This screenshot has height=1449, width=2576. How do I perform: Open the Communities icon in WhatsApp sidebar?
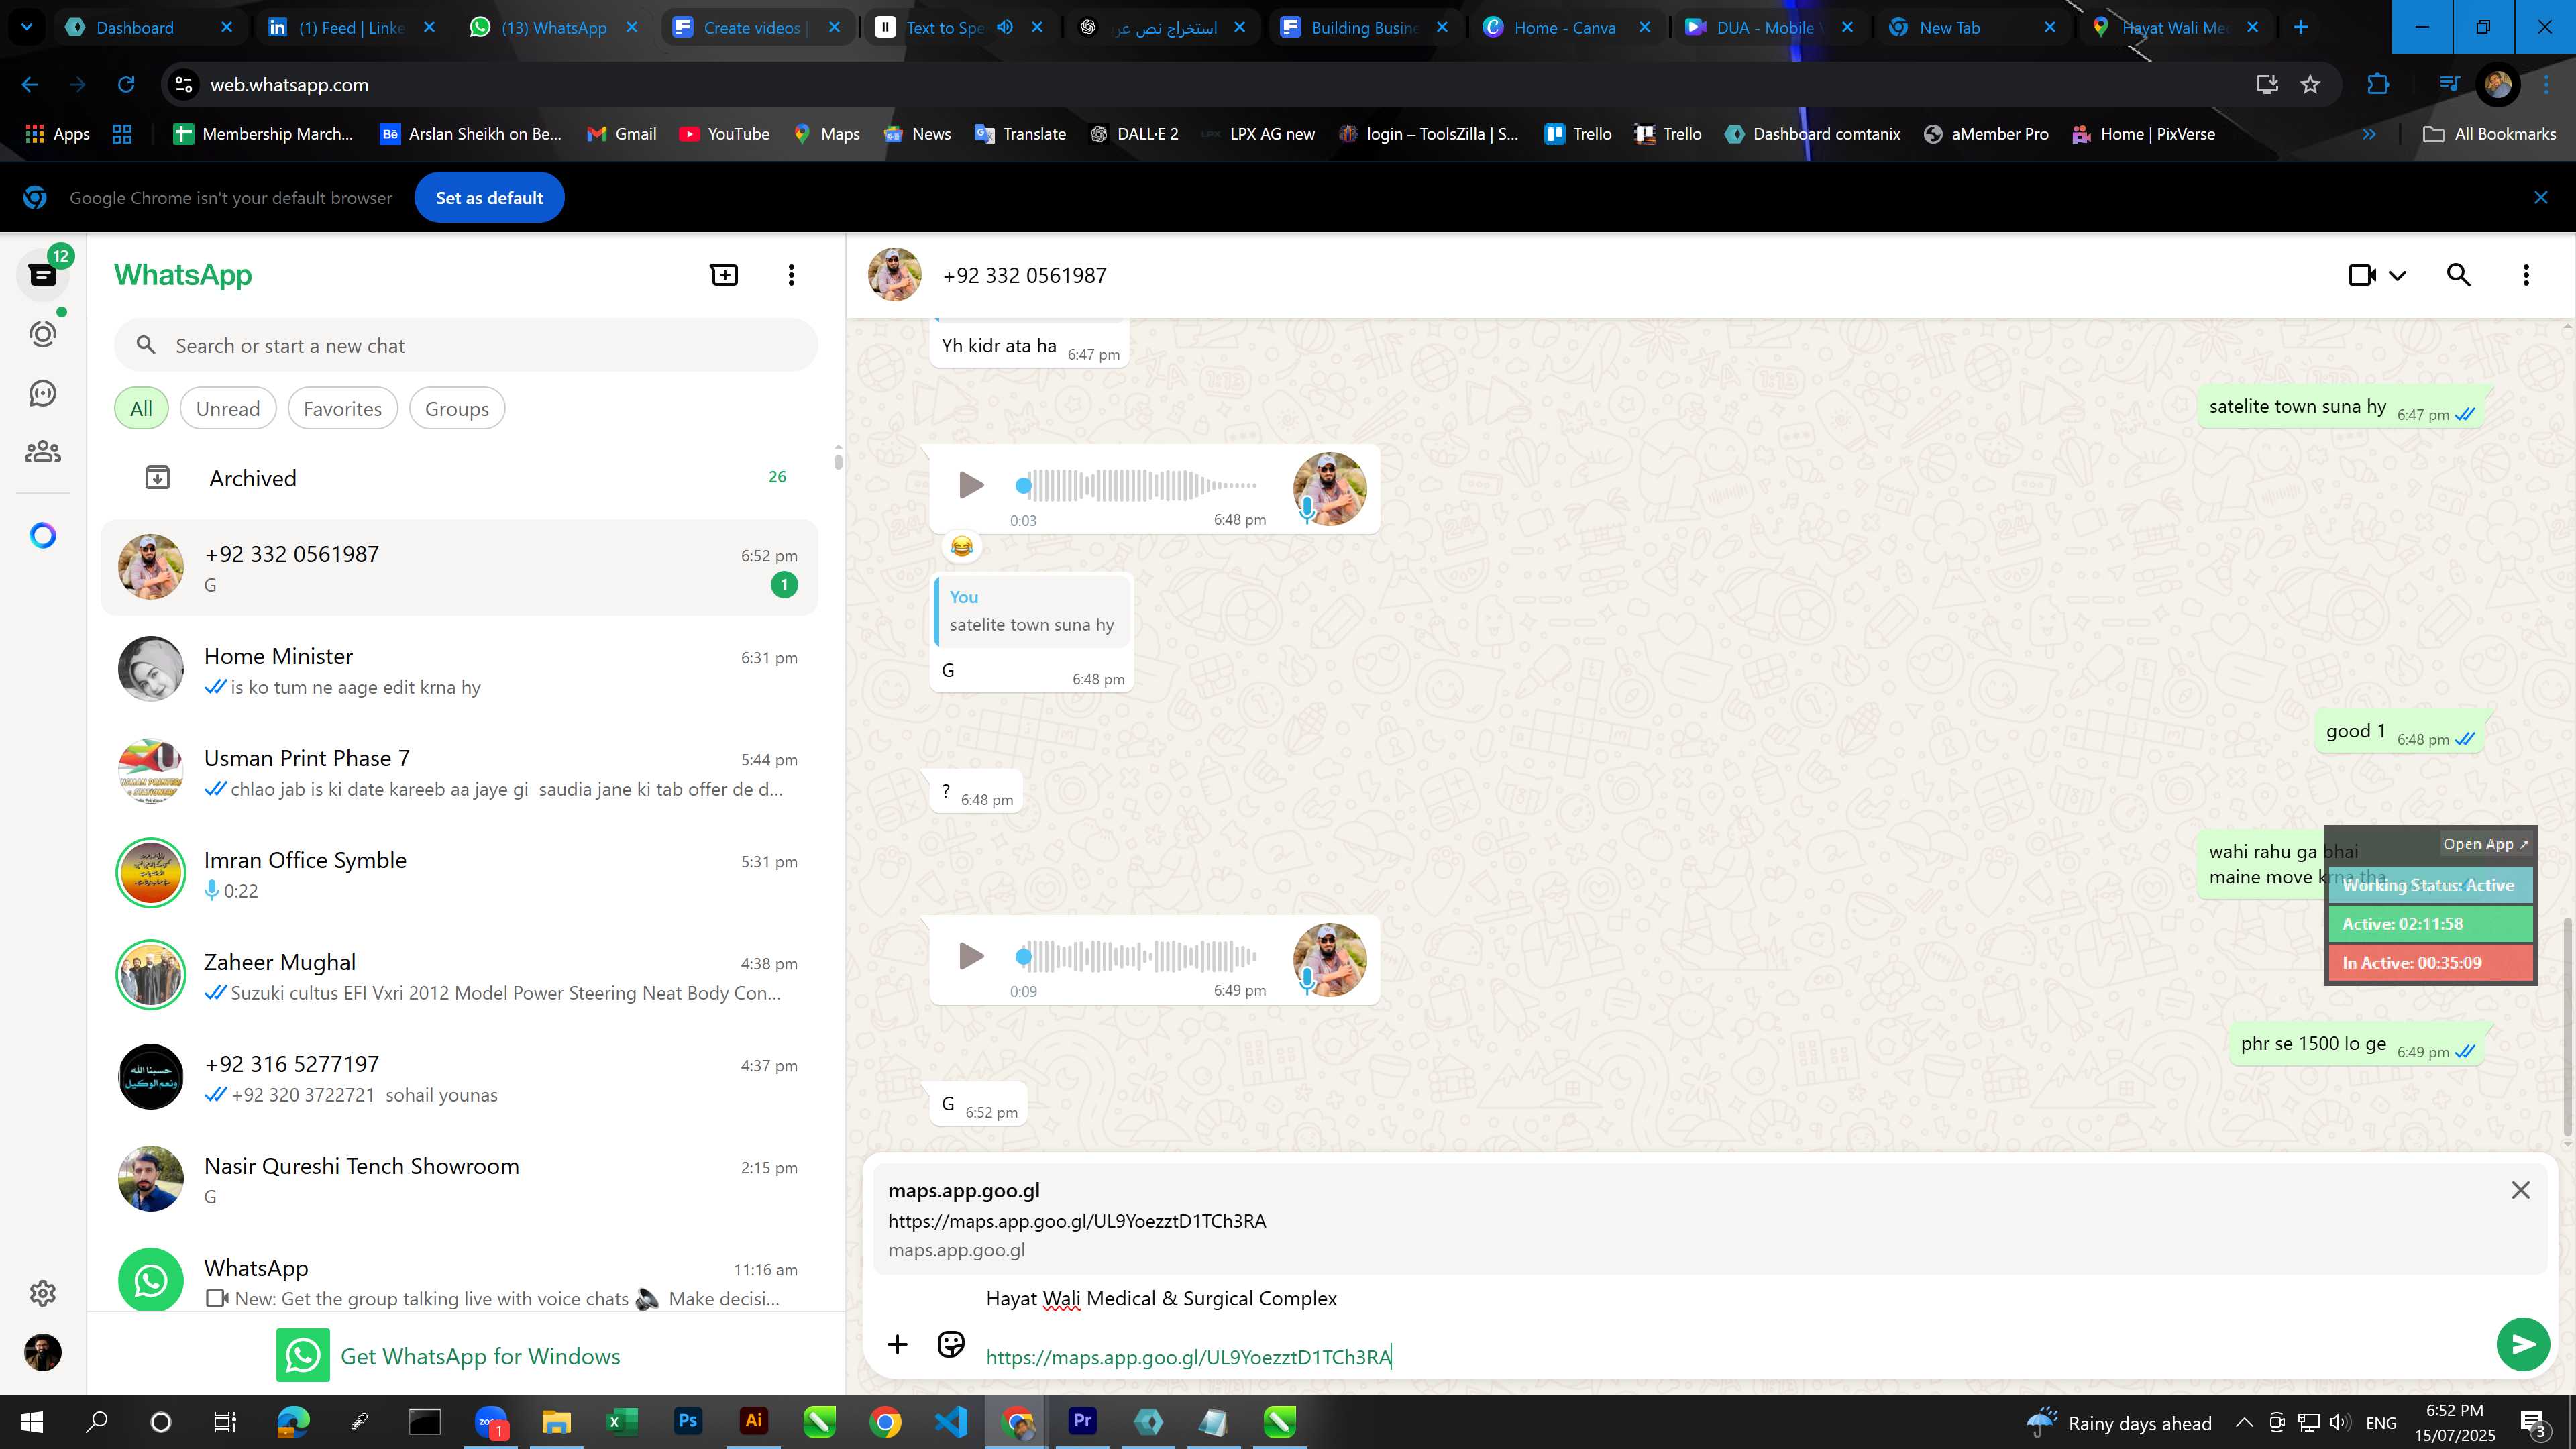click(x=42, y=452)
